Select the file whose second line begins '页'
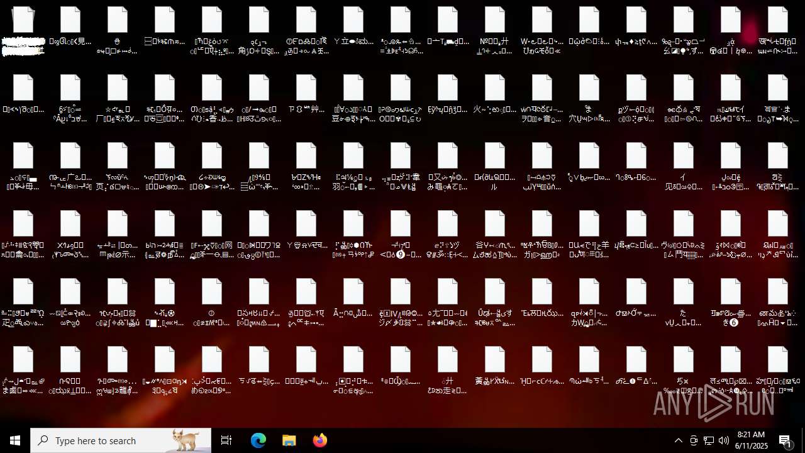 click(x=118, y=167)
